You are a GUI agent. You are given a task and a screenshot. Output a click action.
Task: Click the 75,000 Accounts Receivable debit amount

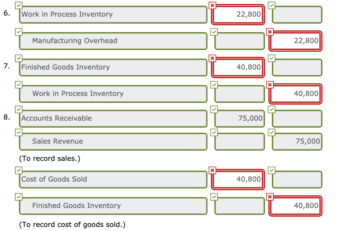coord(239,118)
